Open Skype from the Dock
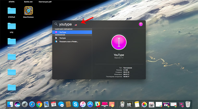Viewport: 198px width, 109px height. [76, 104]
